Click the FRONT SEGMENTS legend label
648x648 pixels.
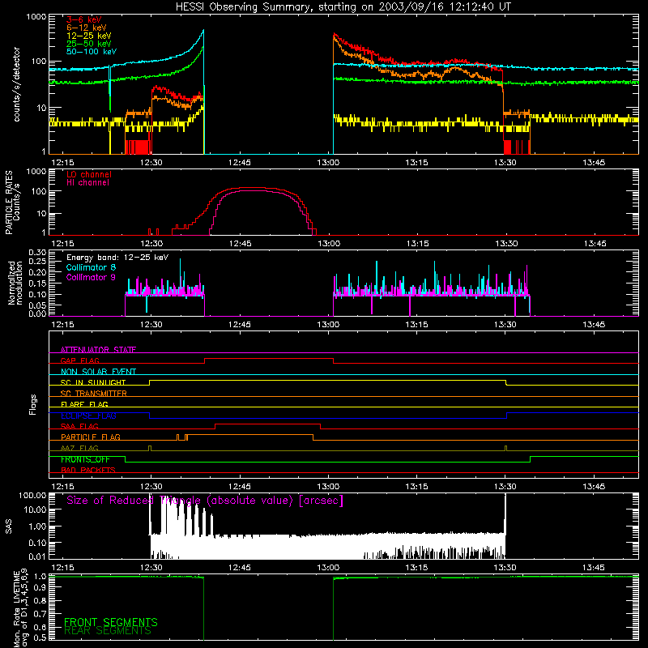111,622
